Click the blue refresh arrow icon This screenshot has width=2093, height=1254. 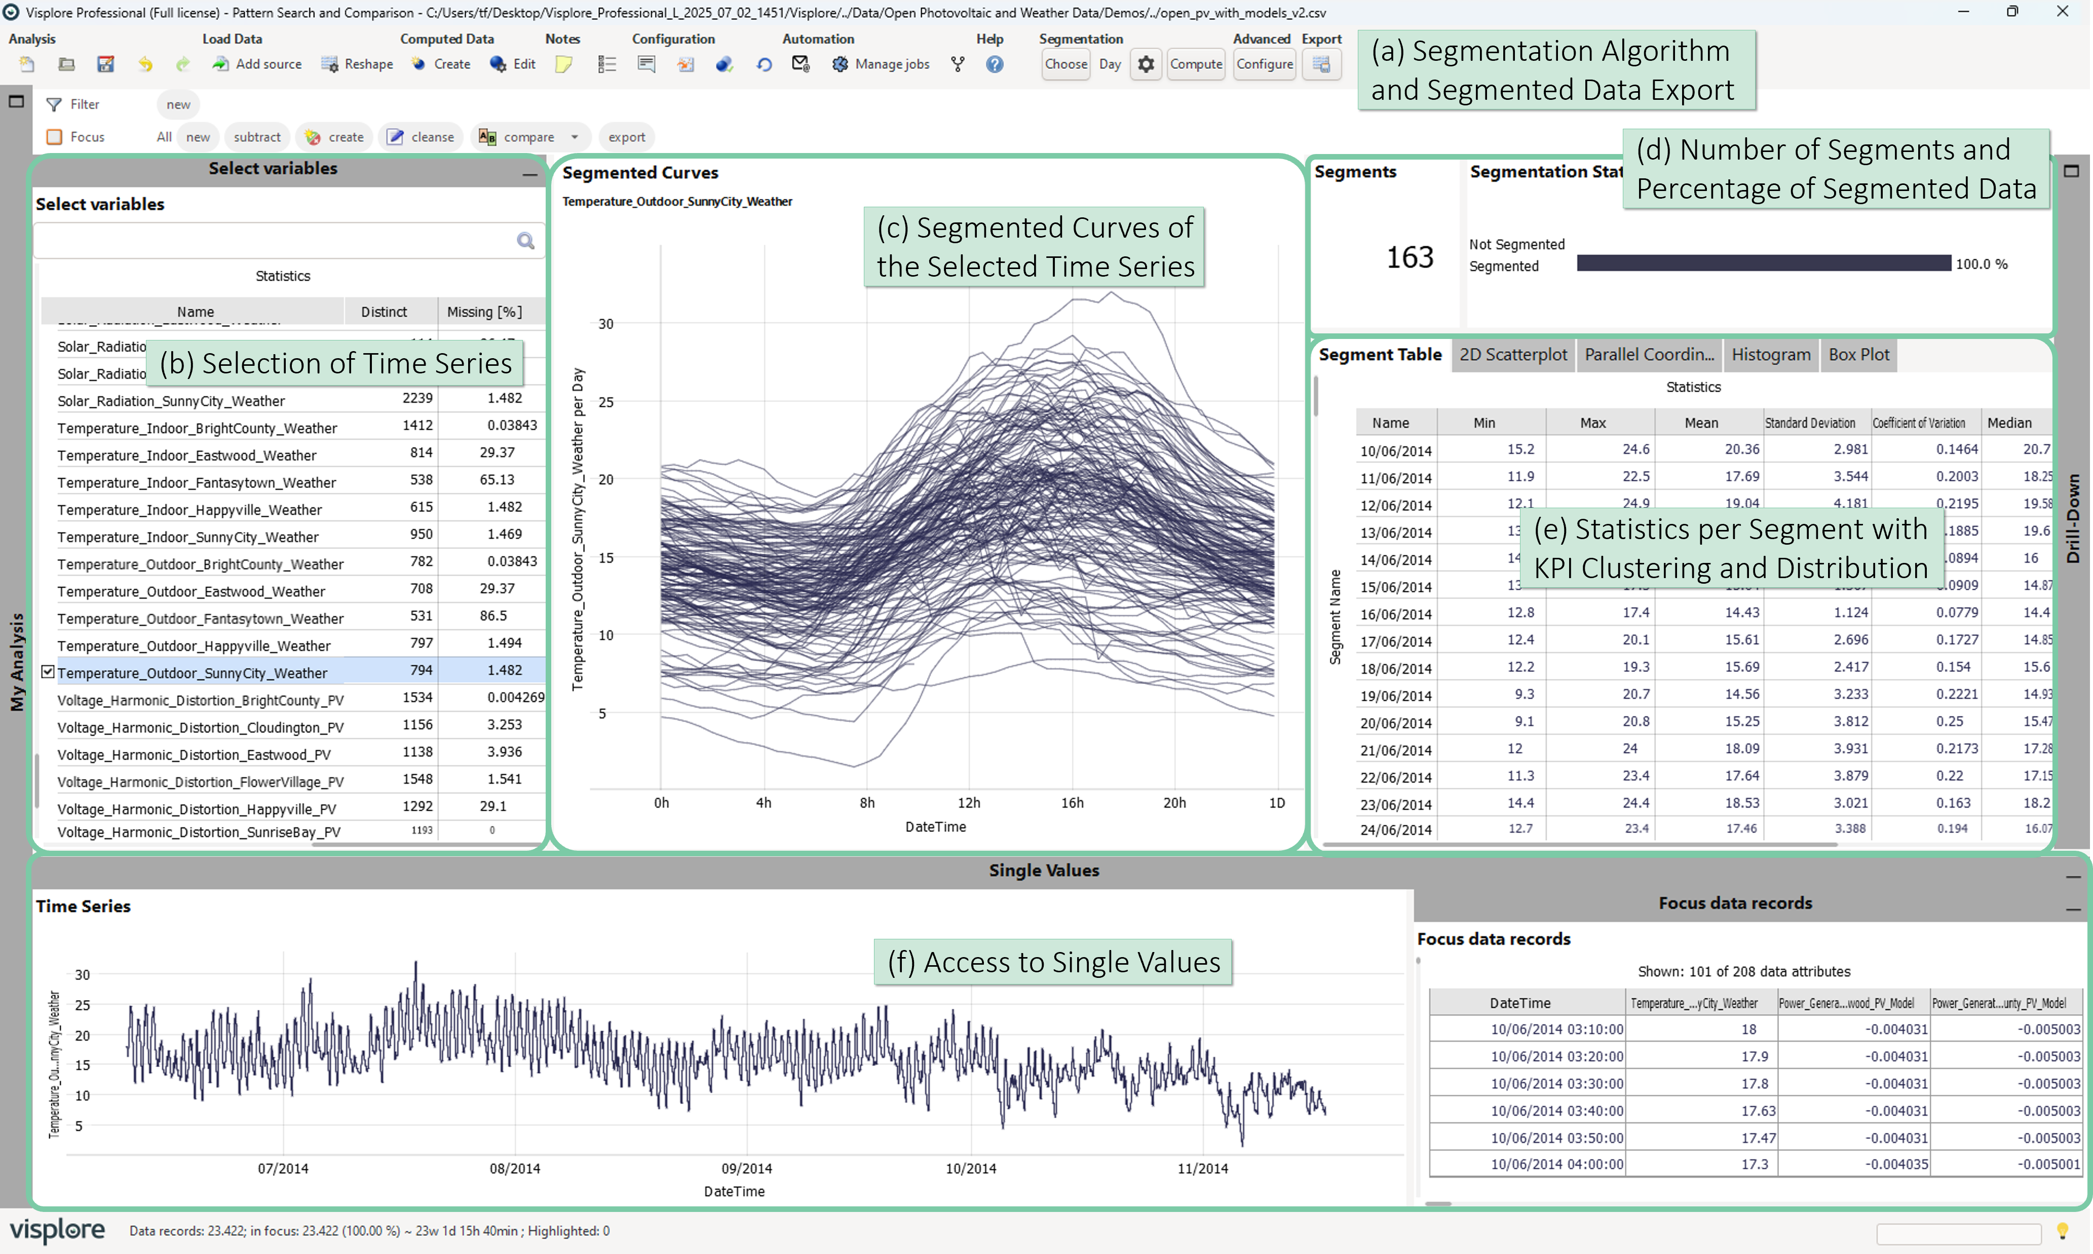click(x=764, y=64)
